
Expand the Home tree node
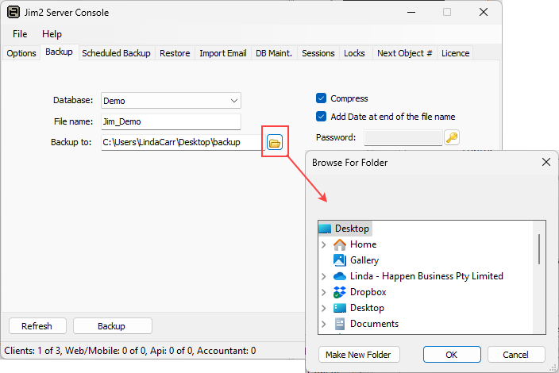324,244
